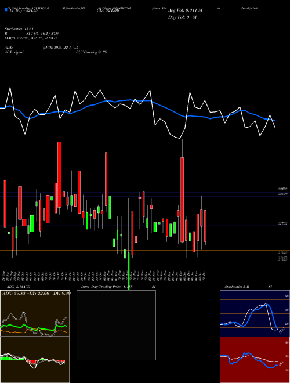Select the 'Stochastics & R' panel heading

pyautogui.click(x=237, y=287)
